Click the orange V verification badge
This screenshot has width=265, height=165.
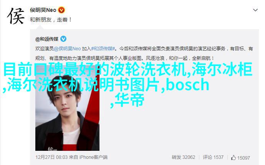[x=61, y=10]
